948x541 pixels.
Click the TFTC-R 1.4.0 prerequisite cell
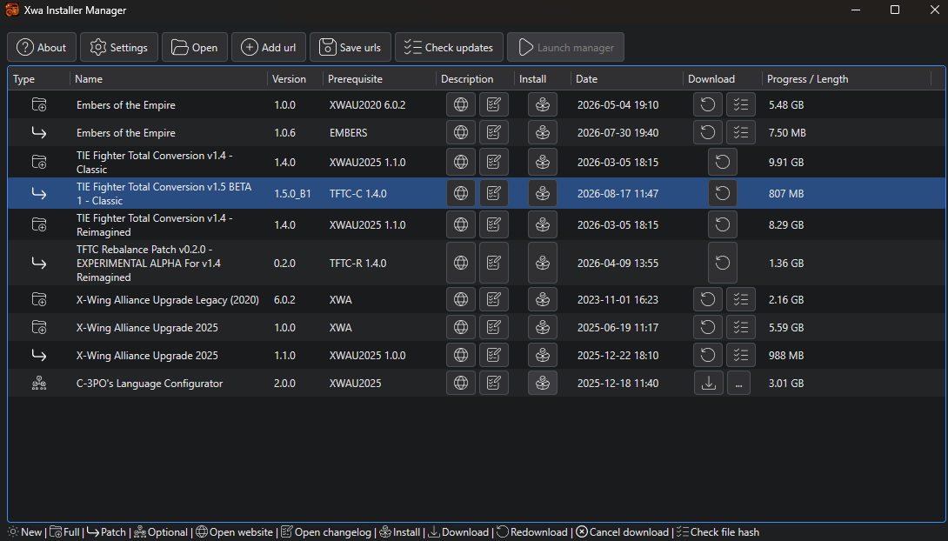coord(358,263)
